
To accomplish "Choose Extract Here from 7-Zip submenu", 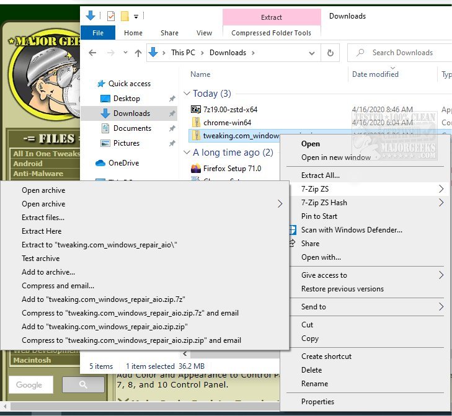I will coord(42,231).
